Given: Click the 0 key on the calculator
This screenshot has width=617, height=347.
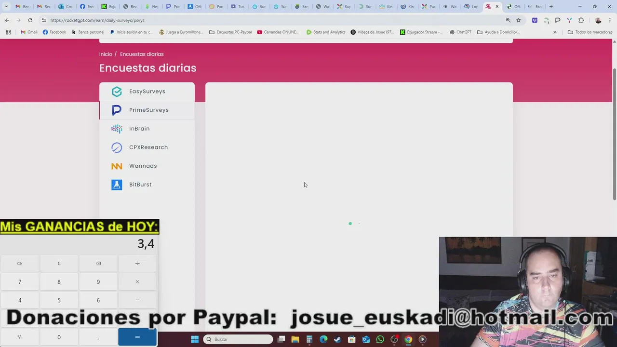Looking at the screenshot, I should pyautogui.click(x=59, y=337).
